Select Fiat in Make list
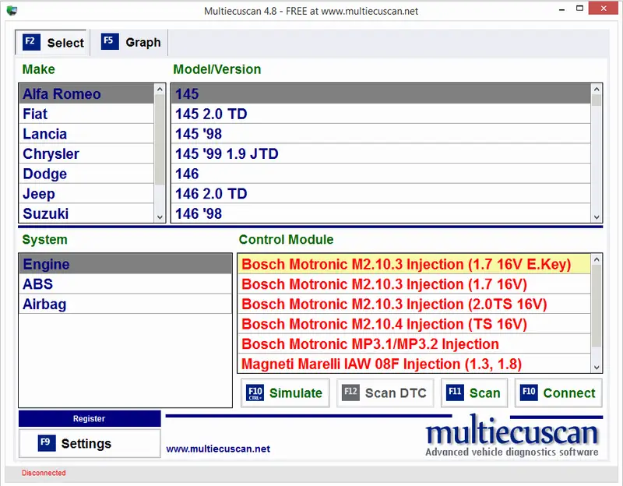Image resolution: width=623 pixels, height=486 pixels. point(86,114)
